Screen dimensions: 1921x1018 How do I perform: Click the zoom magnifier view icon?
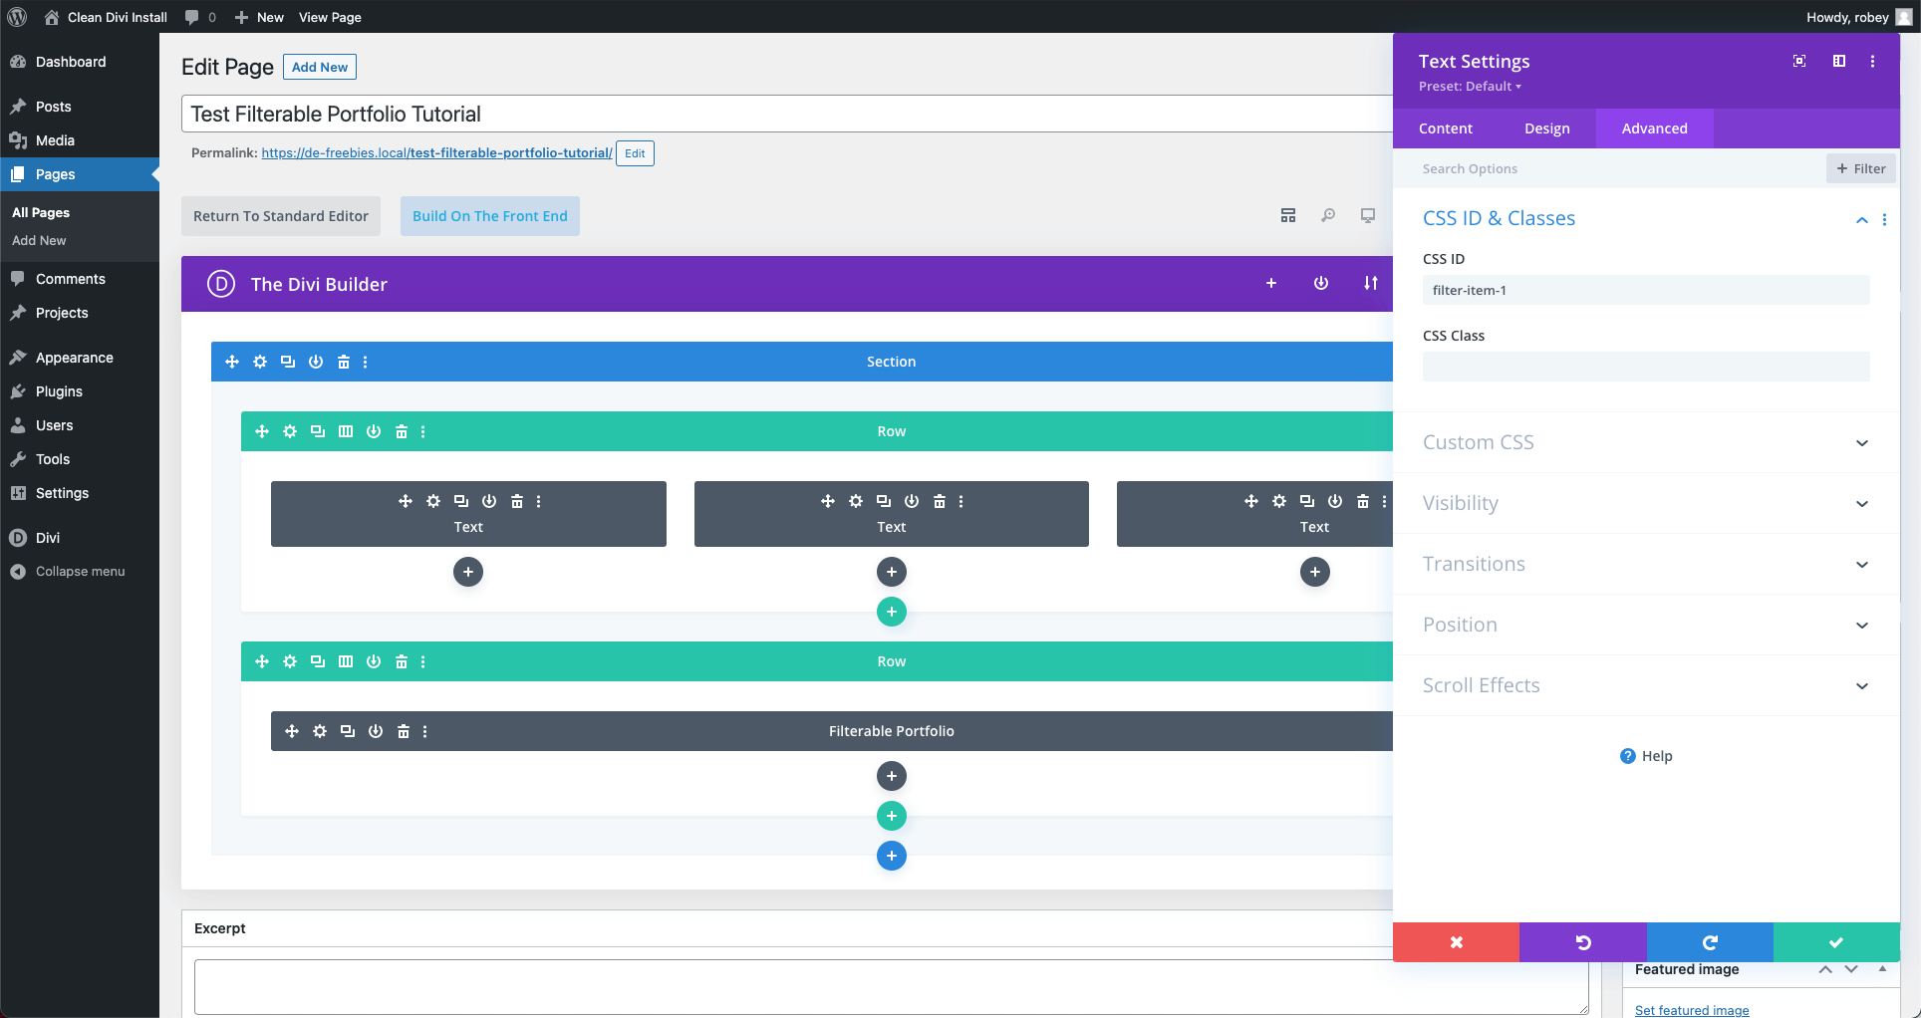(1328, 215)
